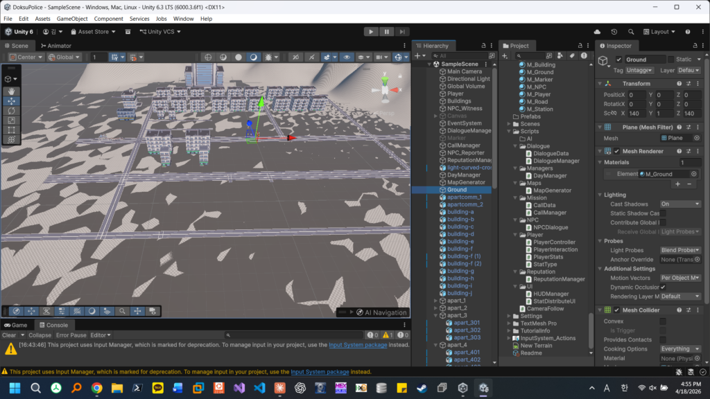
Task: Collapse the Dialogue folder in Project
Action: tap(515, 146)
